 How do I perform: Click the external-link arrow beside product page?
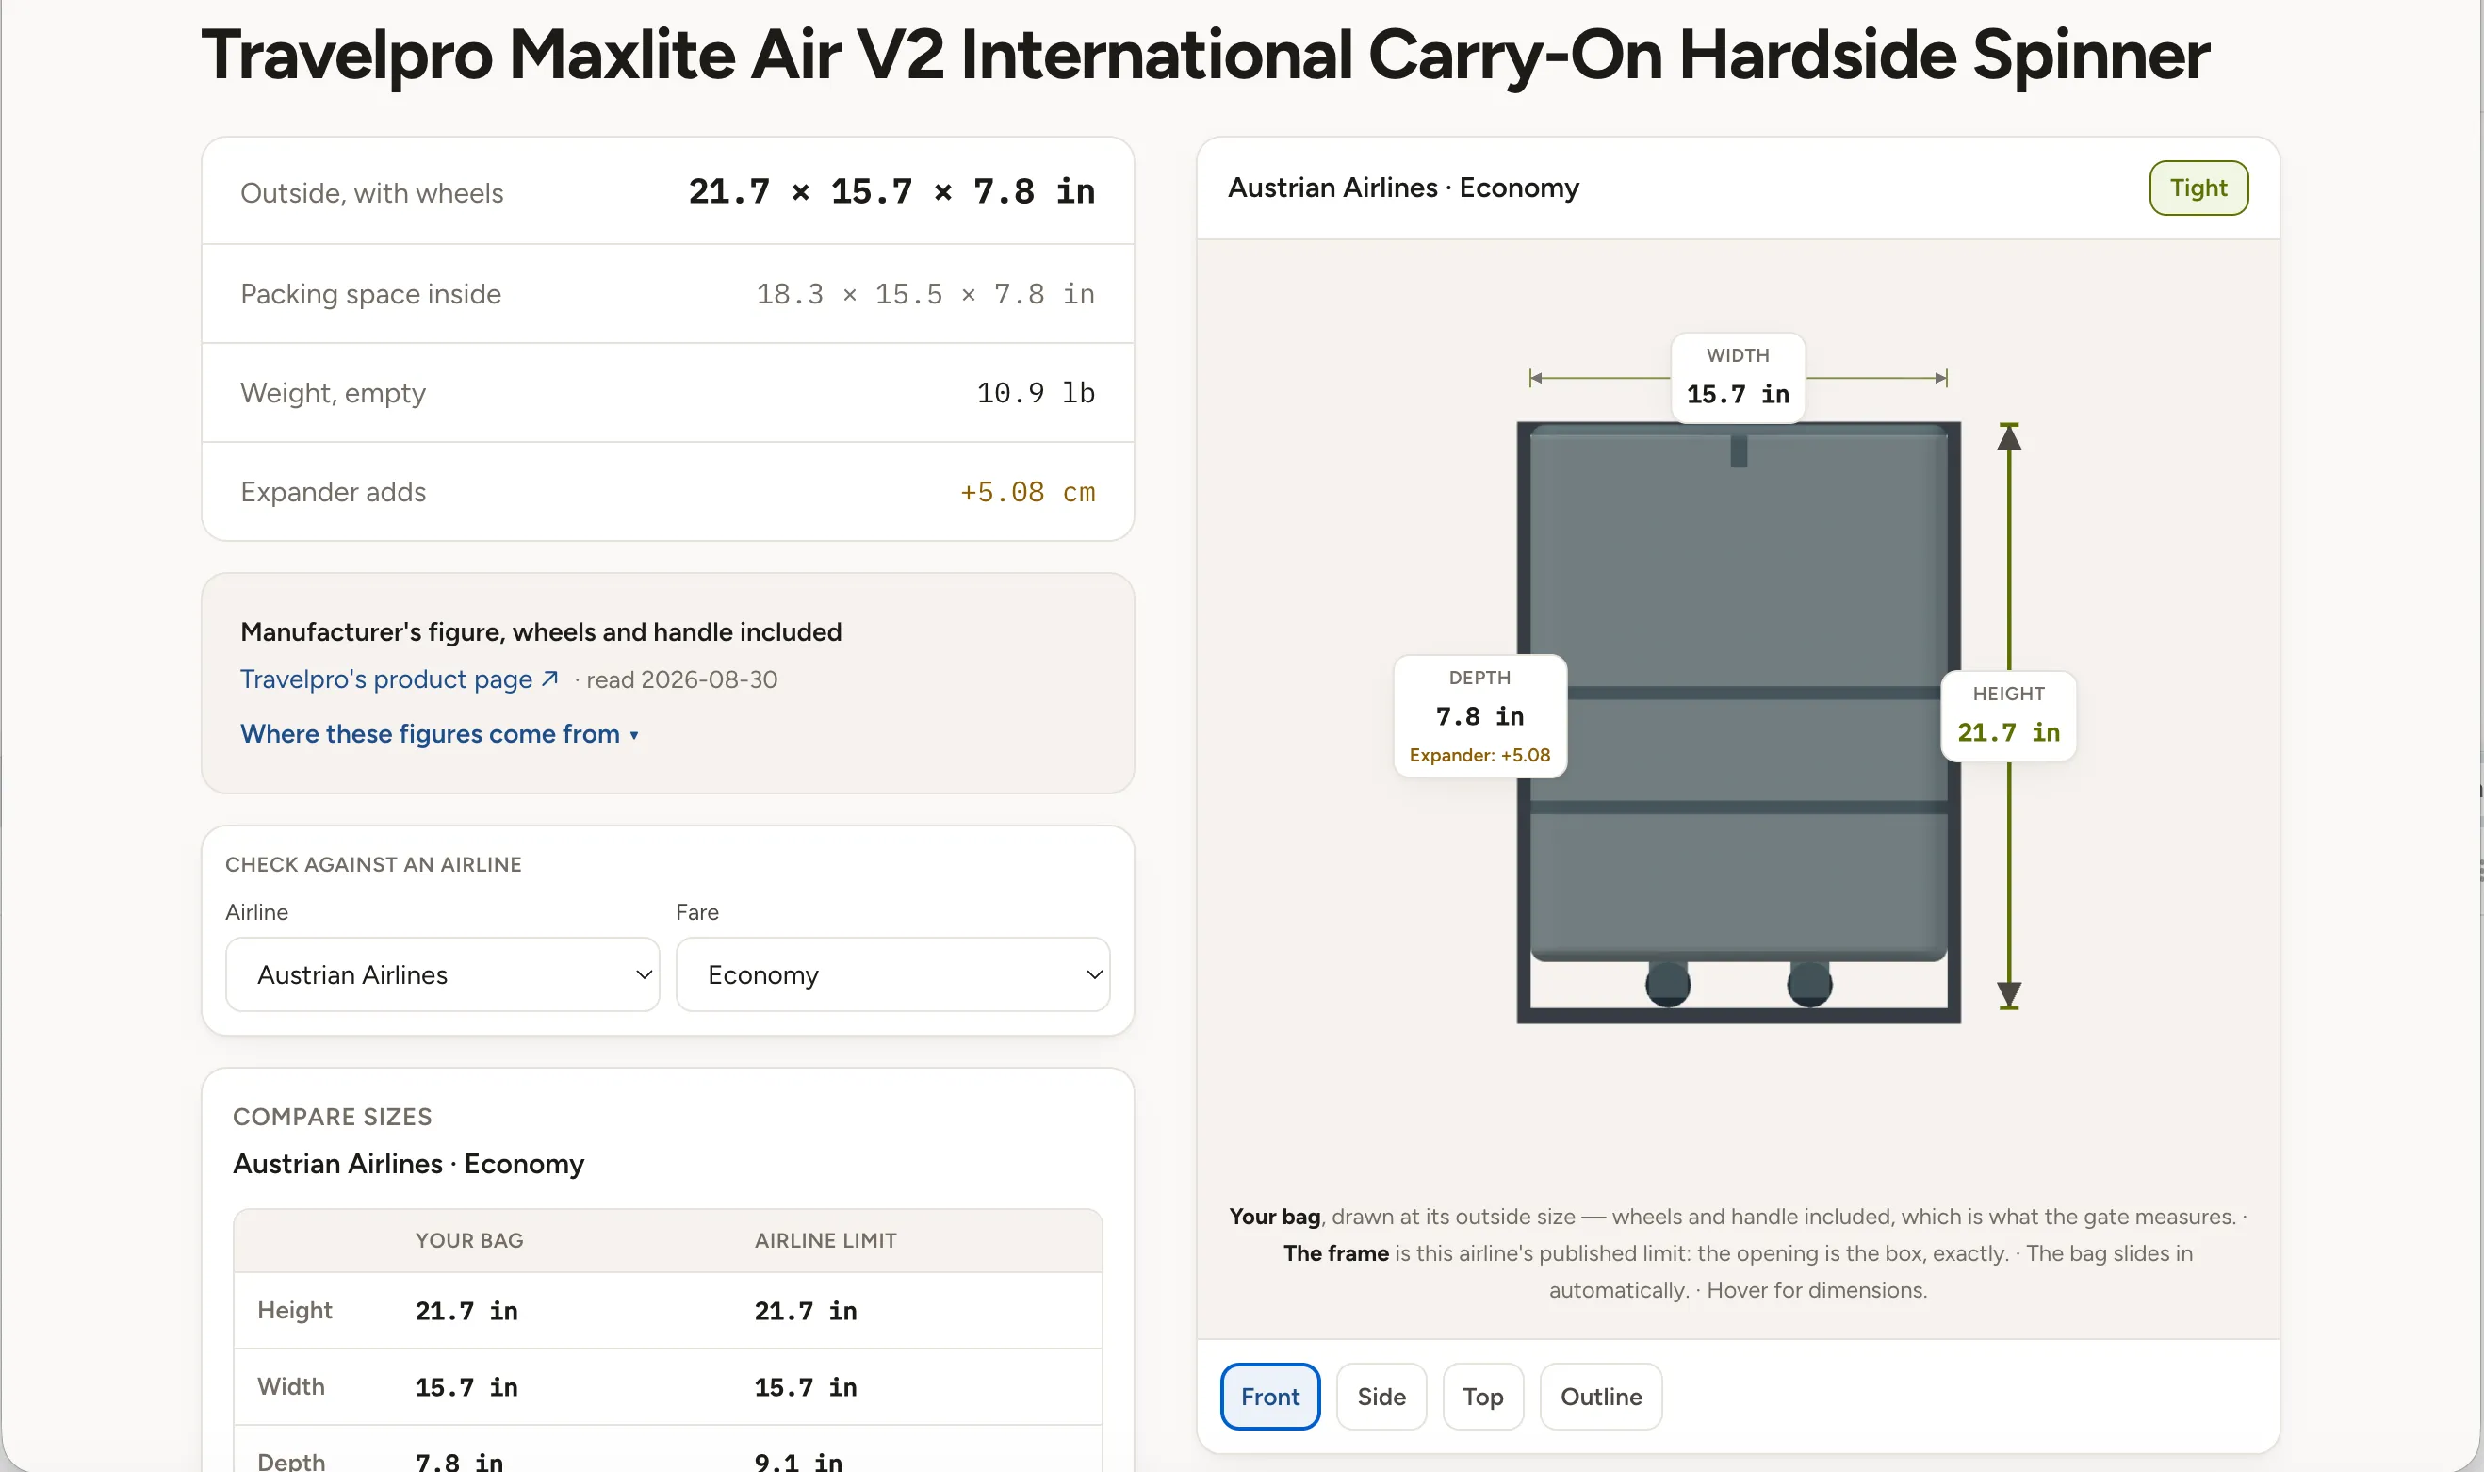point(549,679)
